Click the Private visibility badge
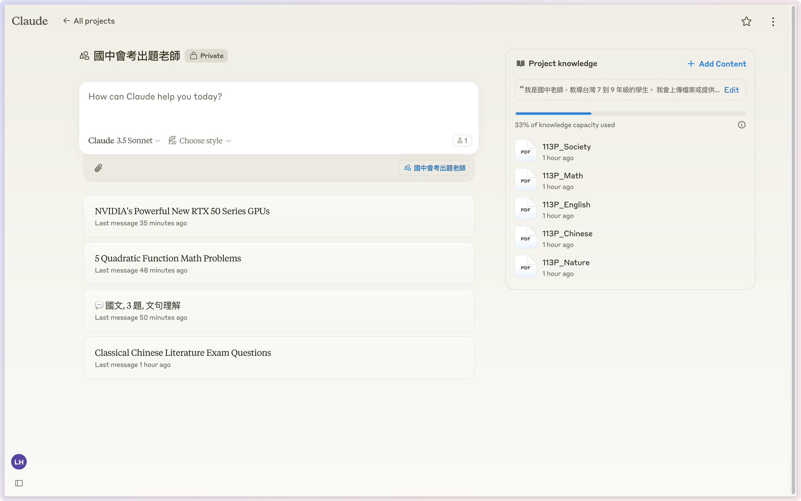The width and height of the screenshot is (801, 501). pos(206,56)
